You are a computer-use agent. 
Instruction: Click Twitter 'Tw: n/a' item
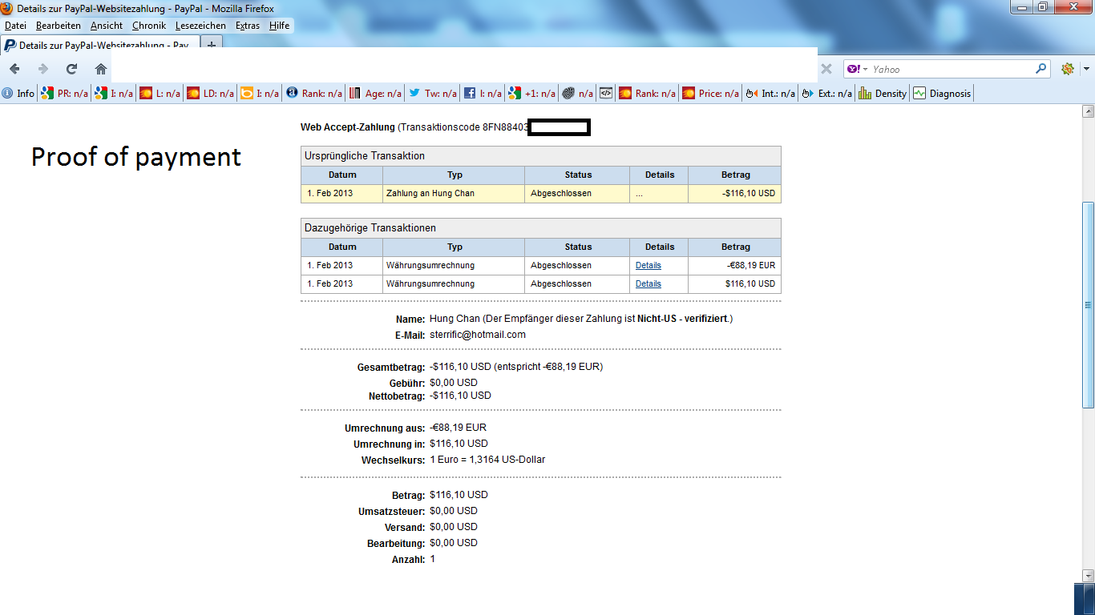click(x=433, y=94)
